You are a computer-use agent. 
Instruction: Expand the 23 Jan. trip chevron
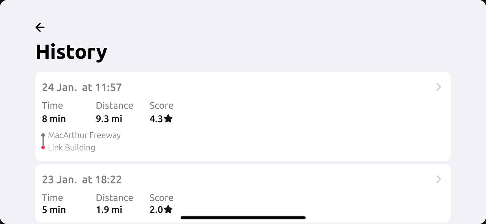click(439, 179)
